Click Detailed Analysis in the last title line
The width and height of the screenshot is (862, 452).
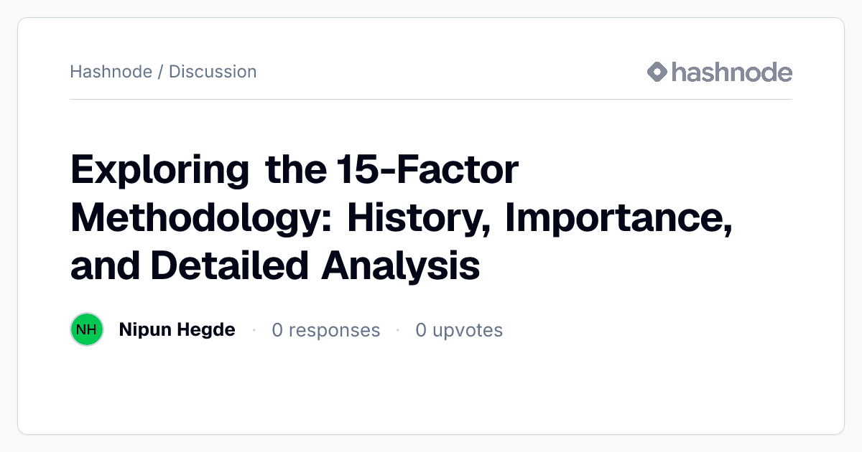[x=315, y=266]
